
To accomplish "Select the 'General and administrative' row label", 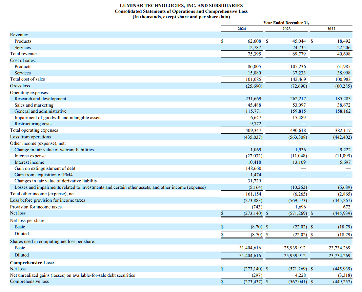I will tap(40, 111).
